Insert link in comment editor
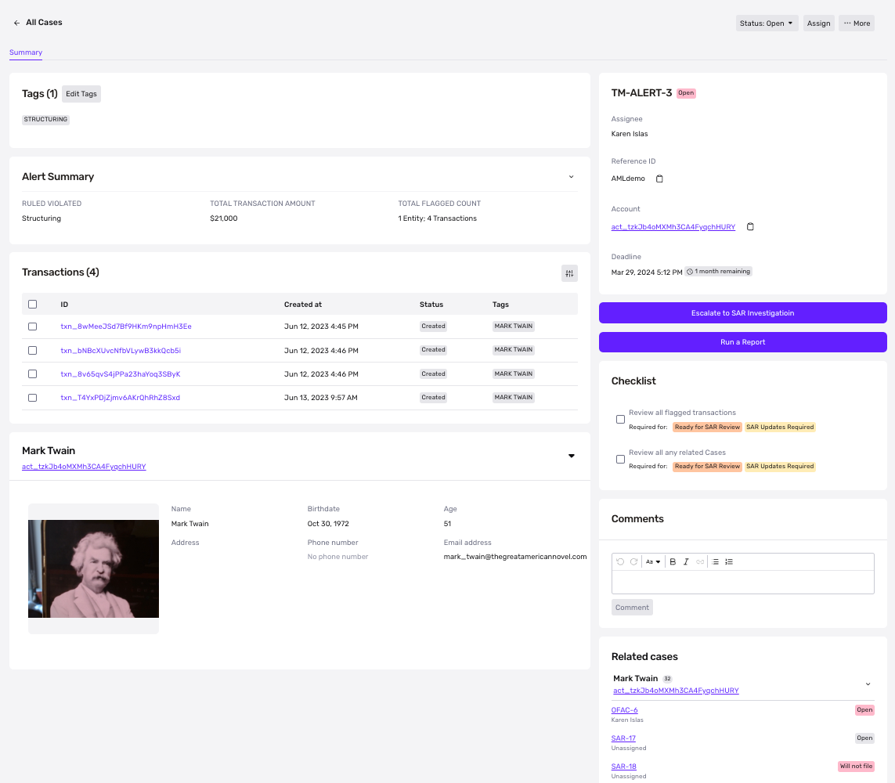Screen dimensions: 895x783 coord(700,561)
